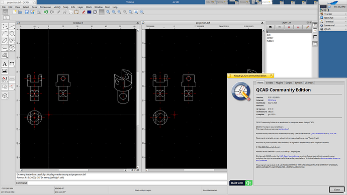Screen dimensions: 347x195
Task: Open the Snap menu
Action: pos(66,7)
